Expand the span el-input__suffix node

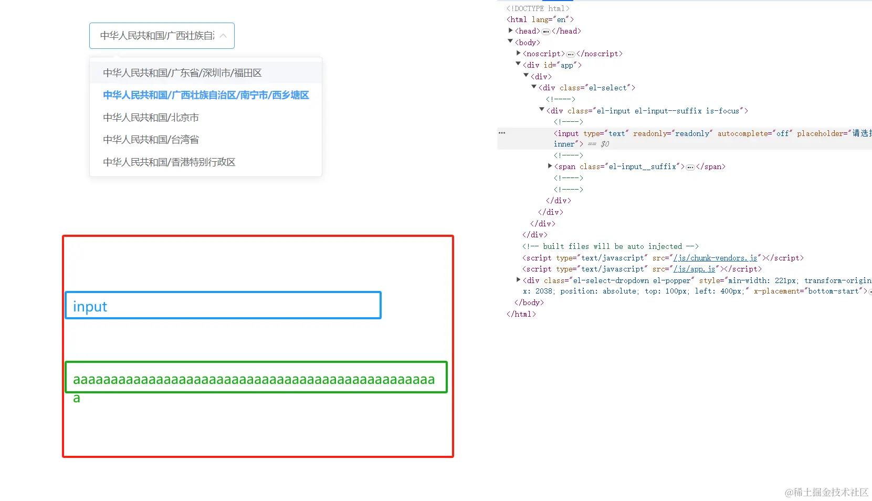[550, 166]
